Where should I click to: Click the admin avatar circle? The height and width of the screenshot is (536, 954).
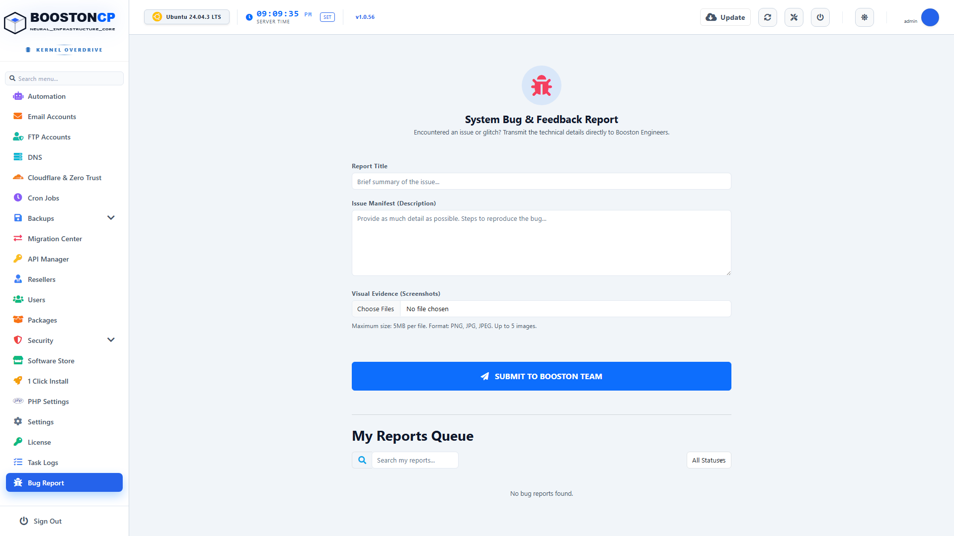tap(930, 17)
